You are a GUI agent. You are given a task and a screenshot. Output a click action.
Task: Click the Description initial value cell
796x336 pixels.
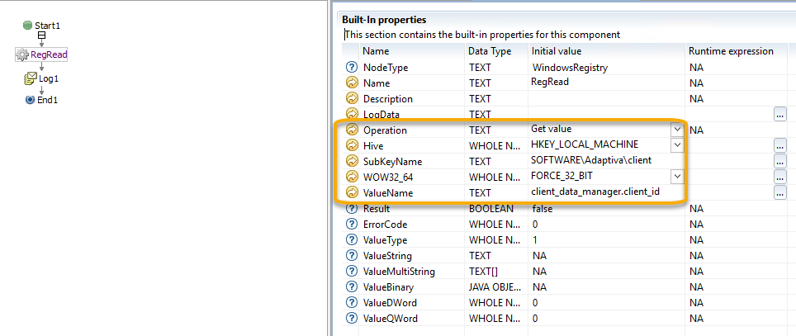[x=607, y=98]
